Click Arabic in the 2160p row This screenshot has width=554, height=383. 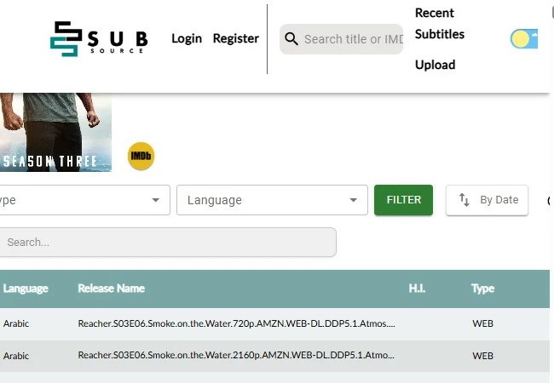(x=16, y=356)
